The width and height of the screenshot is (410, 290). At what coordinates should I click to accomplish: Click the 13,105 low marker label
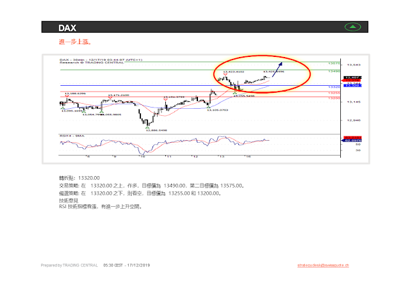pos(218,110)
